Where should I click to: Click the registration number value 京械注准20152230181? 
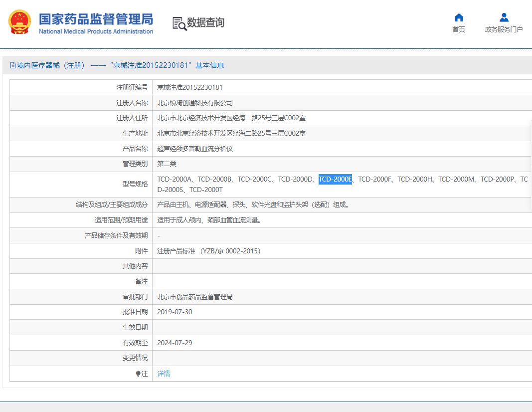click(189, 88)
